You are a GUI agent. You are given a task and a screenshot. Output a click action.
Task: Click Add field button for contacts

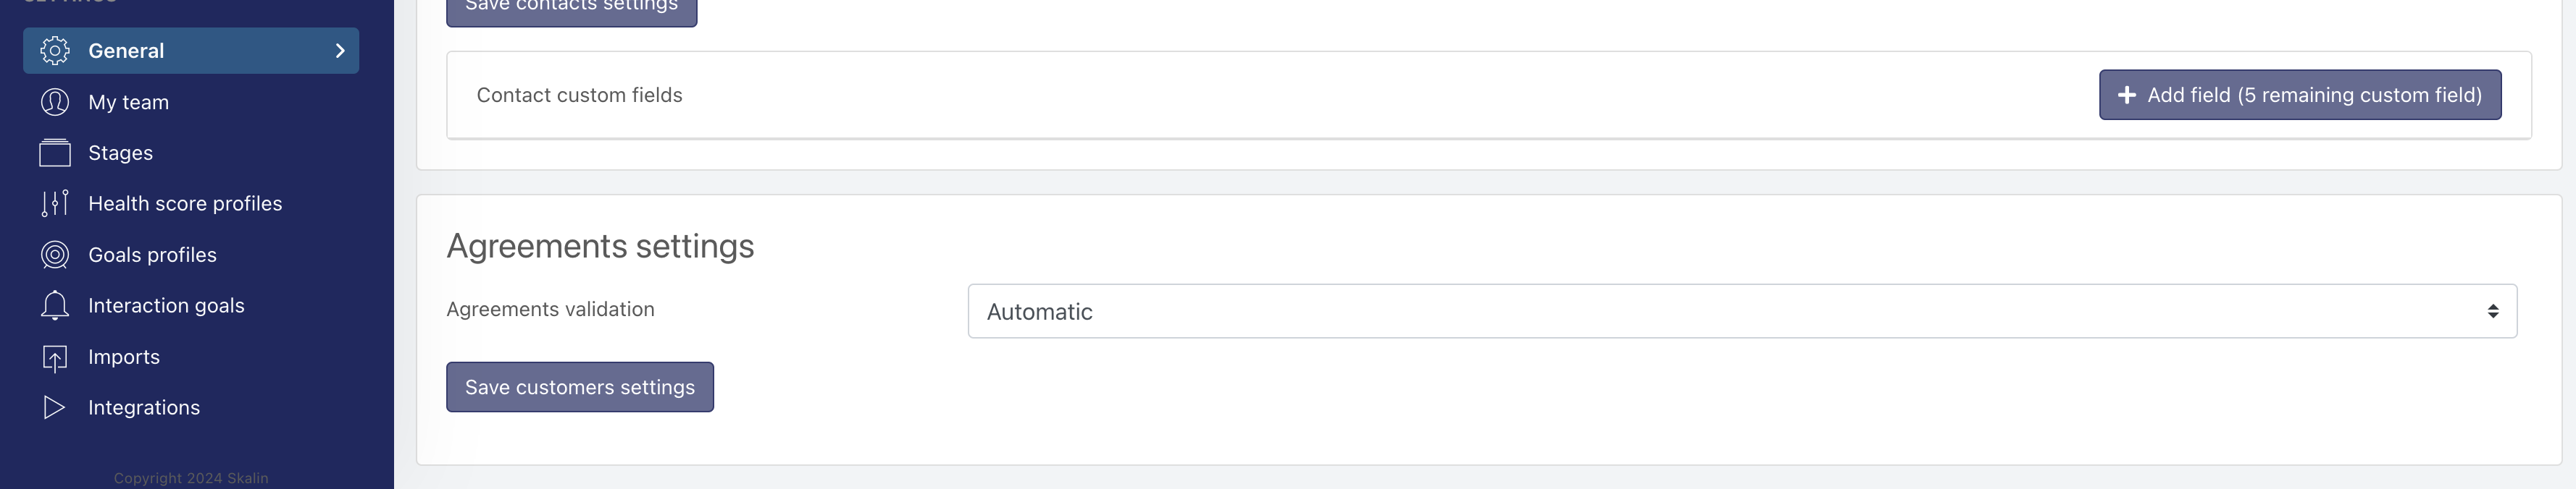click(2300, 95)
